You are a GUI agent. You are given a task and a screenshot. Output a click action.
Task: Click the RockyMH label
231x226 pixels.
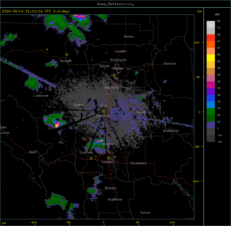pos(66,61)
